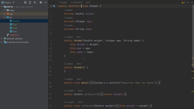
Task: Click the Duck class icon
Action: (11, 28)
